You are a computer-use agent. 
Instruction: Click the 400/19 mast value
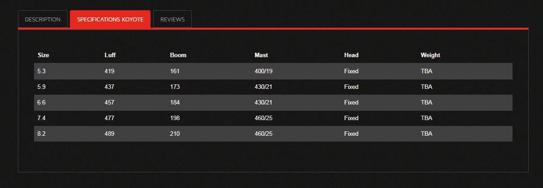click(263, 71)
